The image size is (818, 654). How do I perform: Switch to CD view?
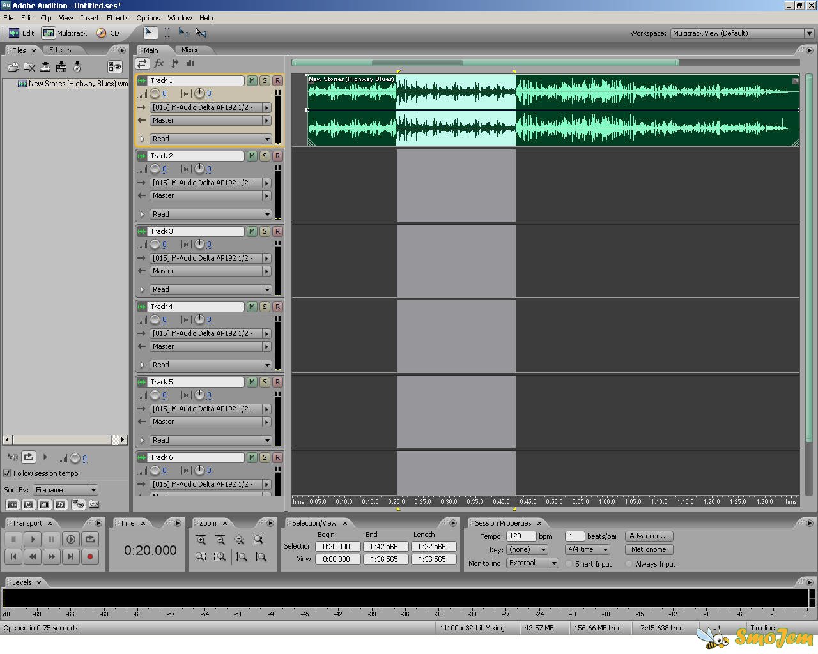click(x=107, y=33)
